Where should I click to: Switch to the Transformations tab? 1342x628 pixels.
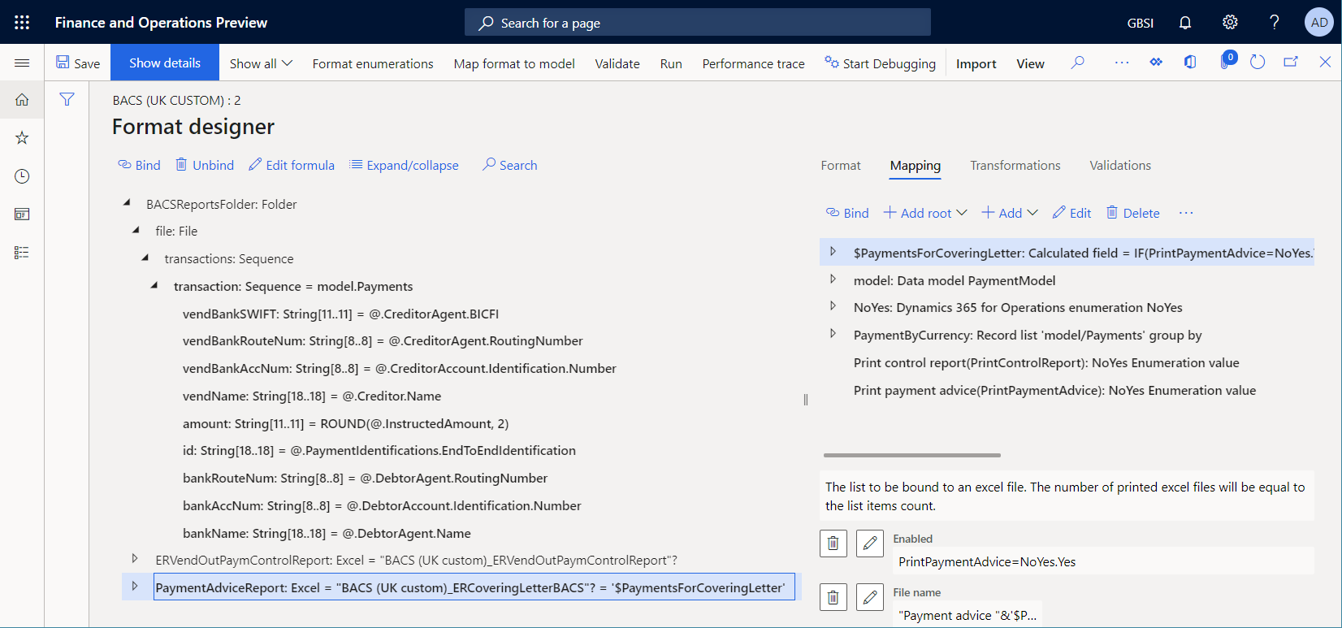(1015, 165)
